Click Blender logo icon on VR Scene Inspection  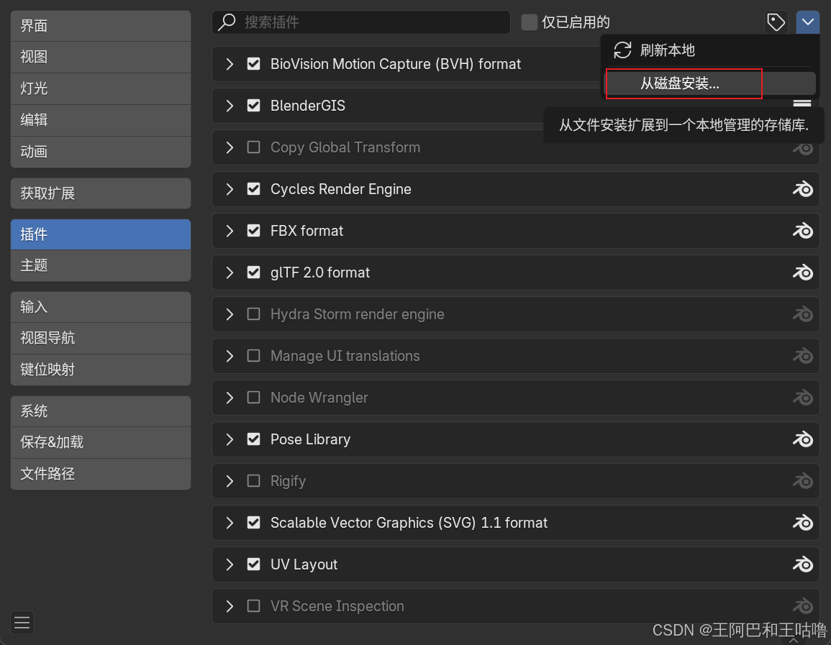click(x=803, y=606)
